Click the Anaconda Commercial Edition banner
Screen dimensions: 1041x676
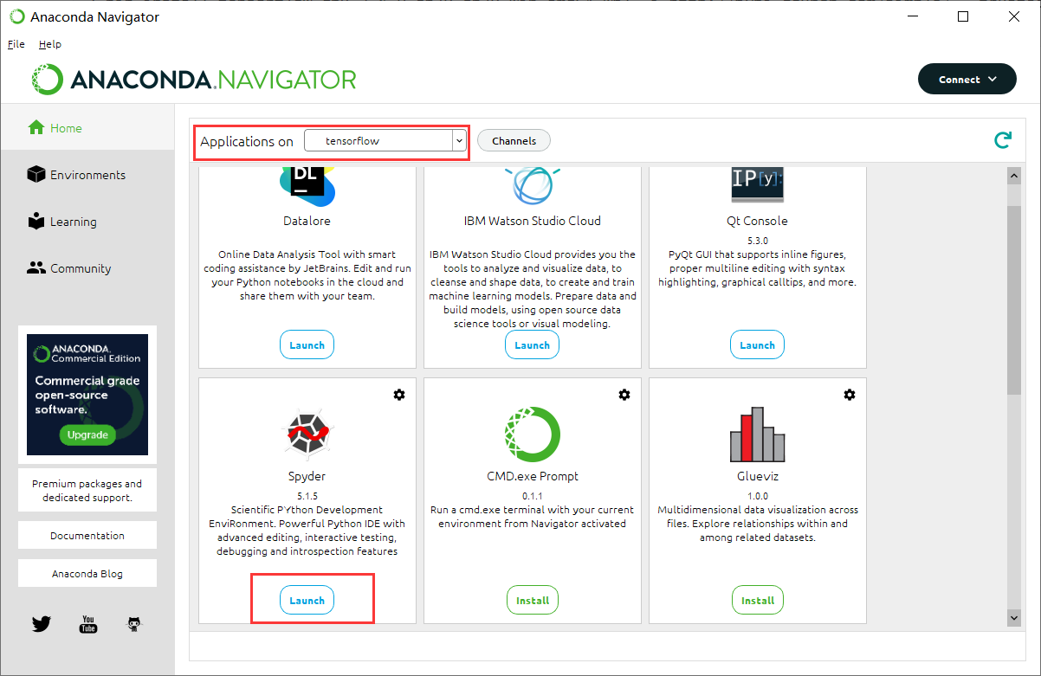tap(87, 395)
